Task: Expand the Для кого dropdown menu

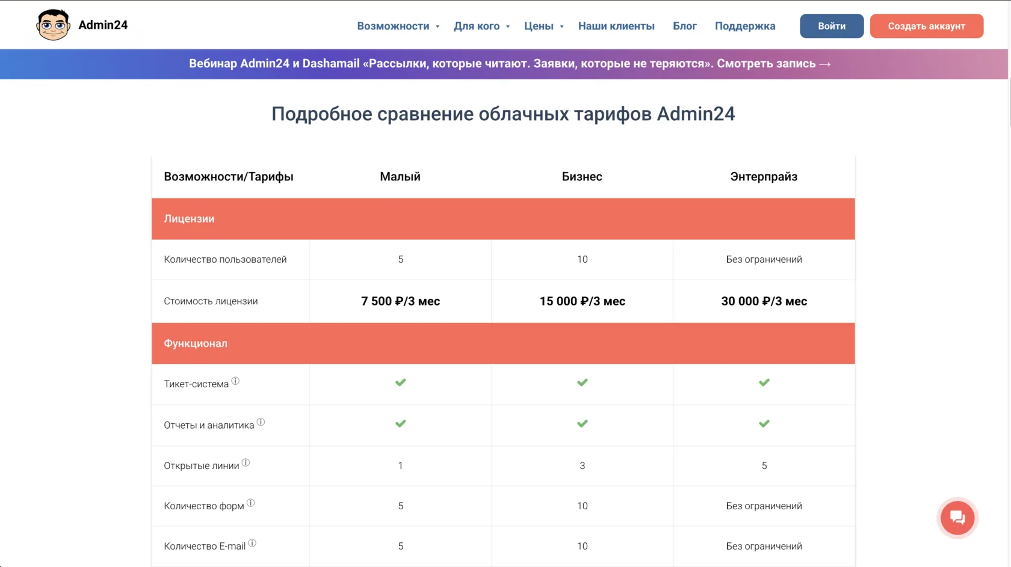Action: 481,26
